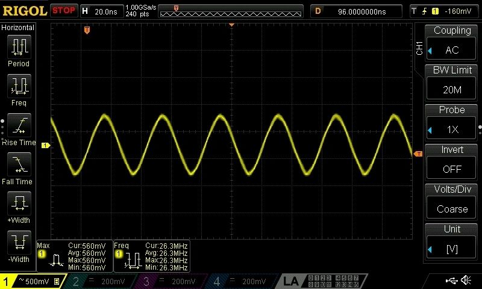
Task: Click the USB connection status icon
Action: pyautogui.click(x=451, y=281)
